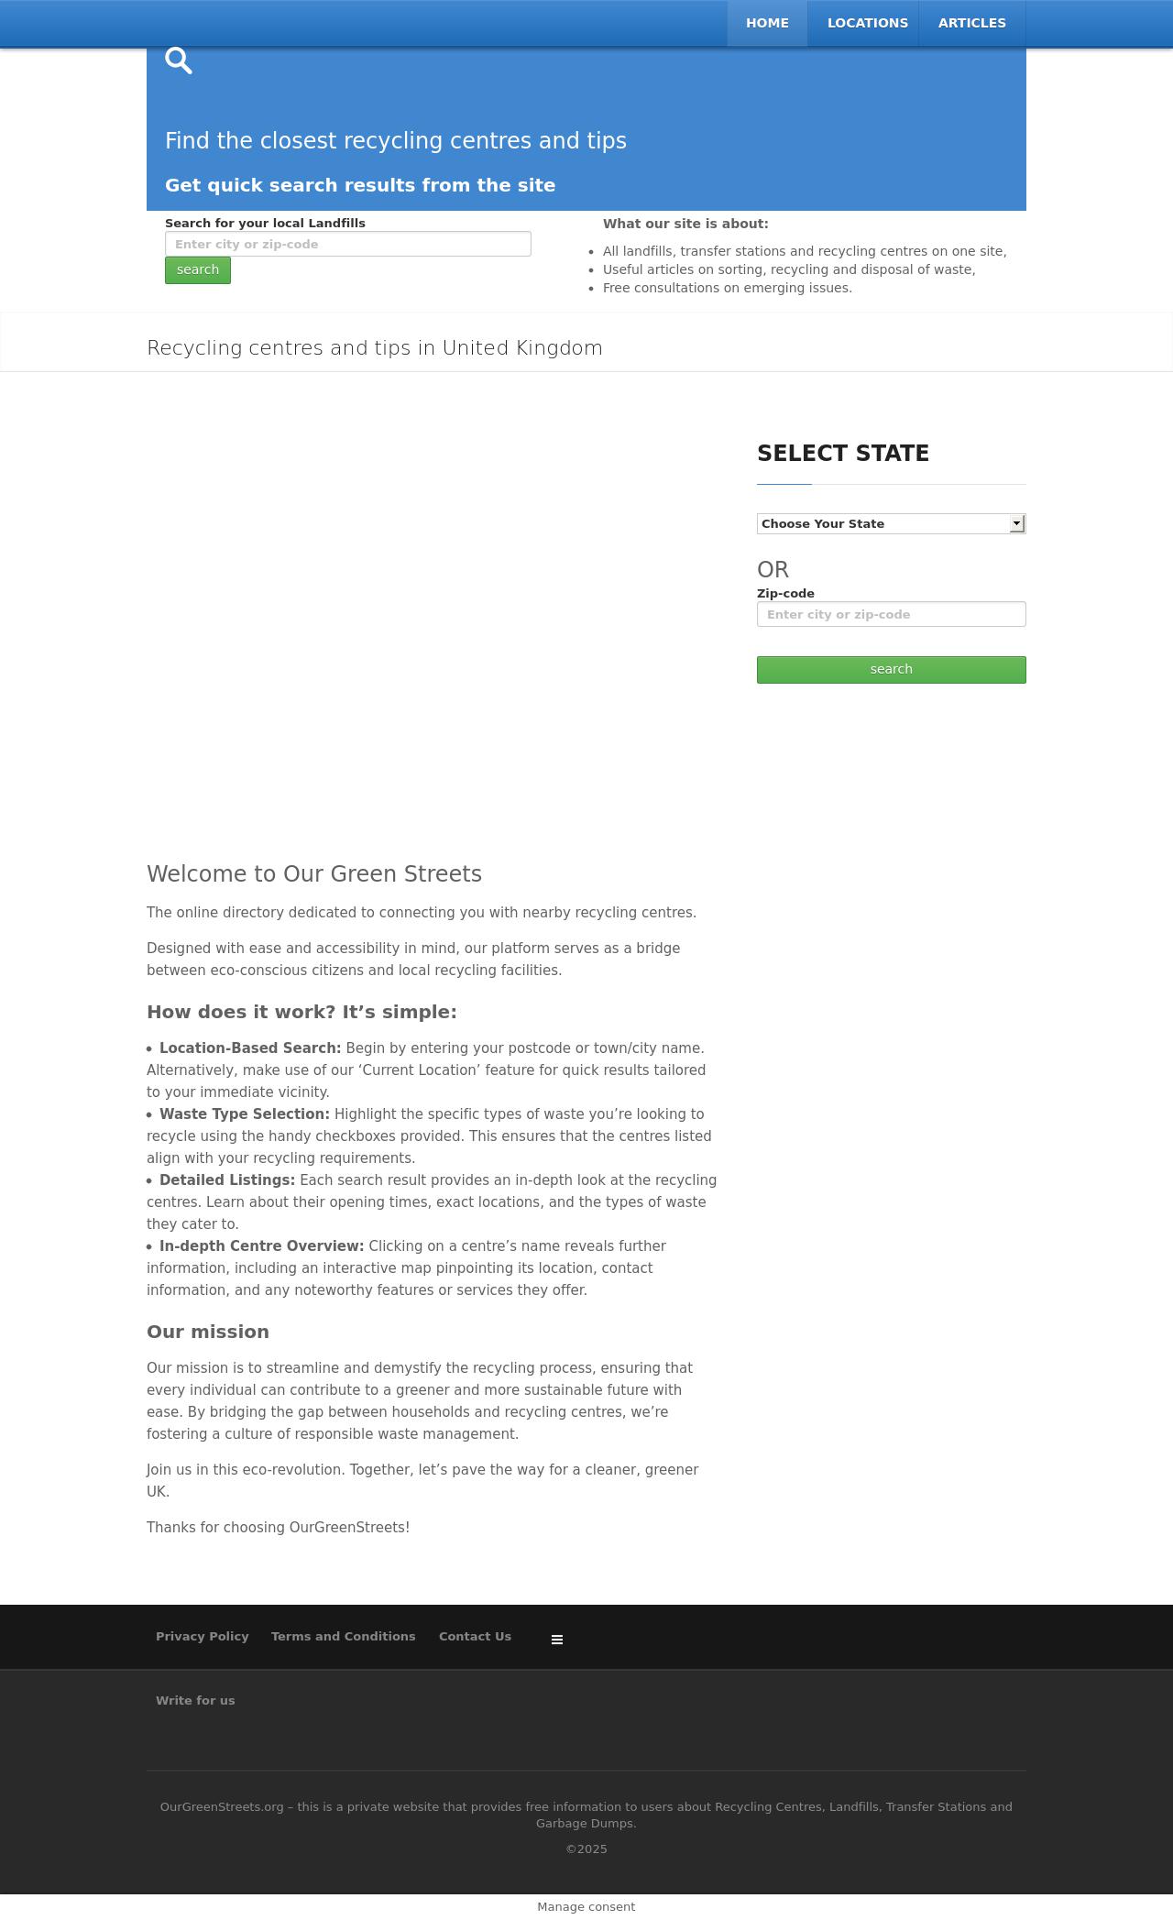The width and height of the screenshot is (1173, 1920).
Task: Click the wide search button in Select State panel
Action: point(891,670)
